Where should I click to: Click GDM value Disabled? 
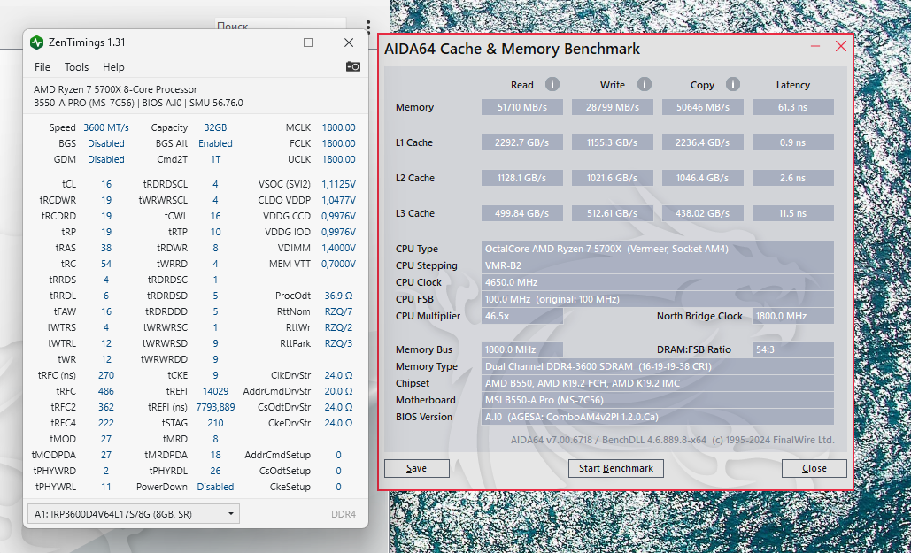click(106, 159)
